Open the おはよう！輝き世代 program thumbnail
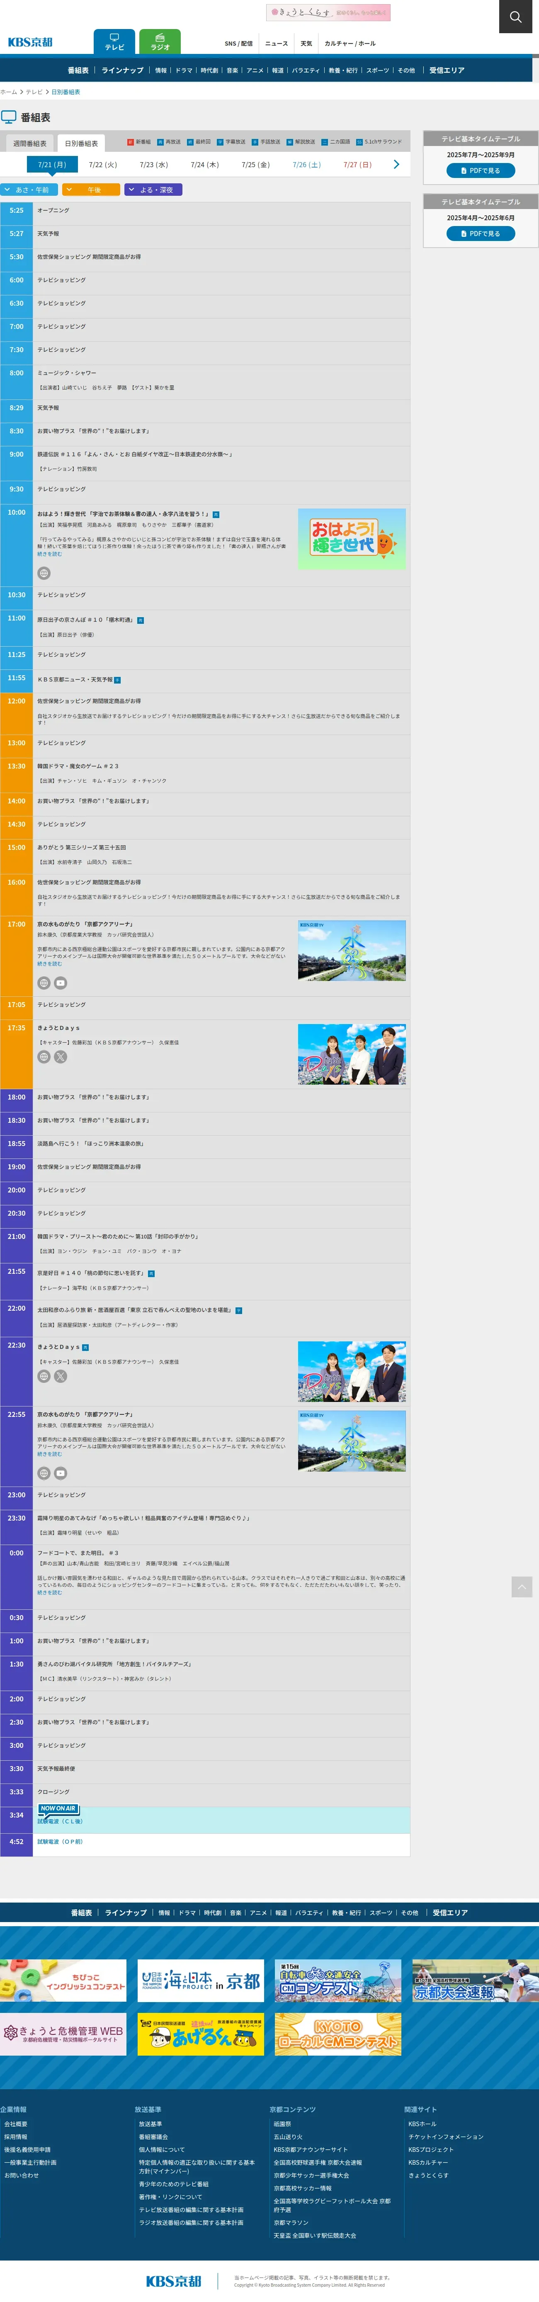The height and width of the screenshot is (2302, 539). coord(352,539)
